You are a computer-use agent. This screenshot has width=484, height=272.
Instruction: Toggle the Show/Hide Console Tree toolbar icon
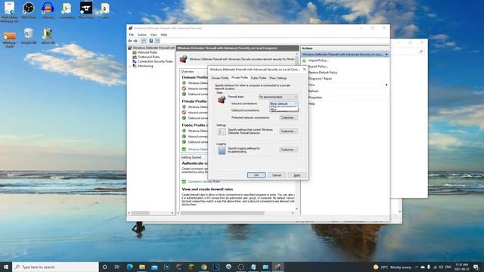click(x=144, y=41)
